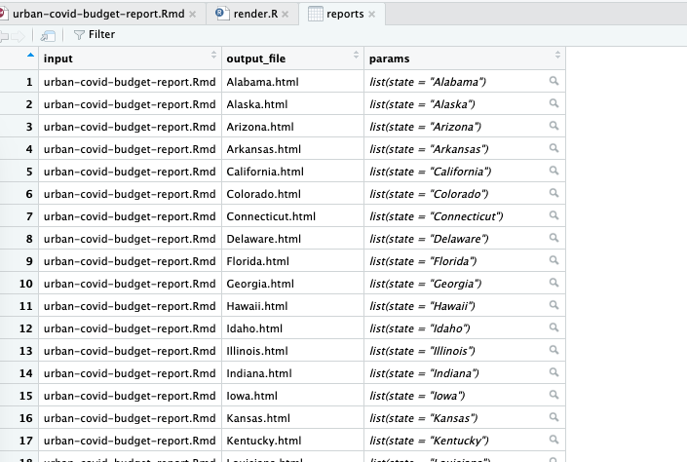687x462 pixels.
Task: Click the Georgia.html cell
Action: point(292,284)
